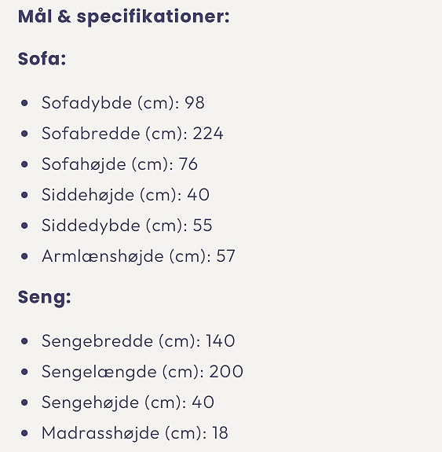The image size is (442, 452).
Task: Click the 'Seng:' section heading
Action: coord(44,297)
